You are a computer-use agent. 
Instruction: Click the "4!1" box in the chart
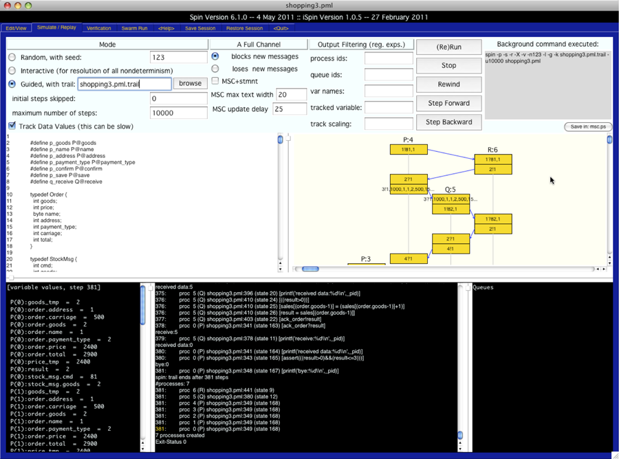coord(450,249)
